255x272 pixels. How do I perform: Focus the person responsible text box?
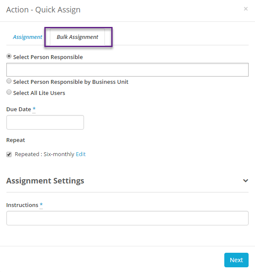pos(127,70)
